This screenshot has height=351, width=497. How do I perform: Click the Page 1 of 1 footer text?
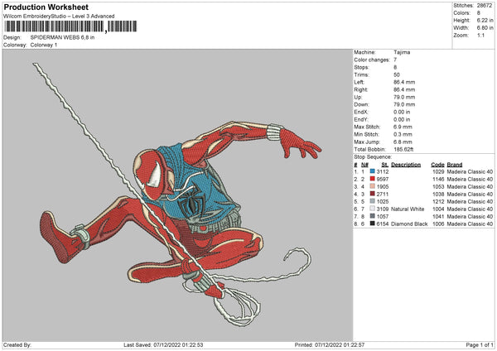tap(478, 344)
